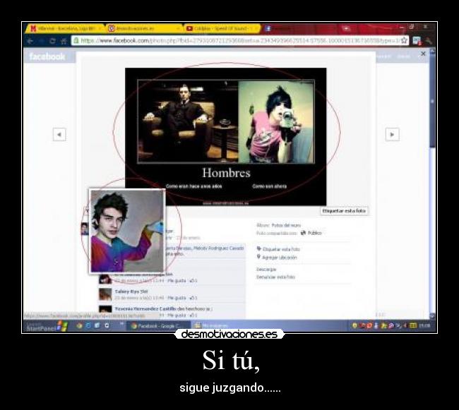The height and width of the screenshot is (410, 459).
Task: Switch to the Coldplay Speed Of Sound tab
Action: point(222,28)
